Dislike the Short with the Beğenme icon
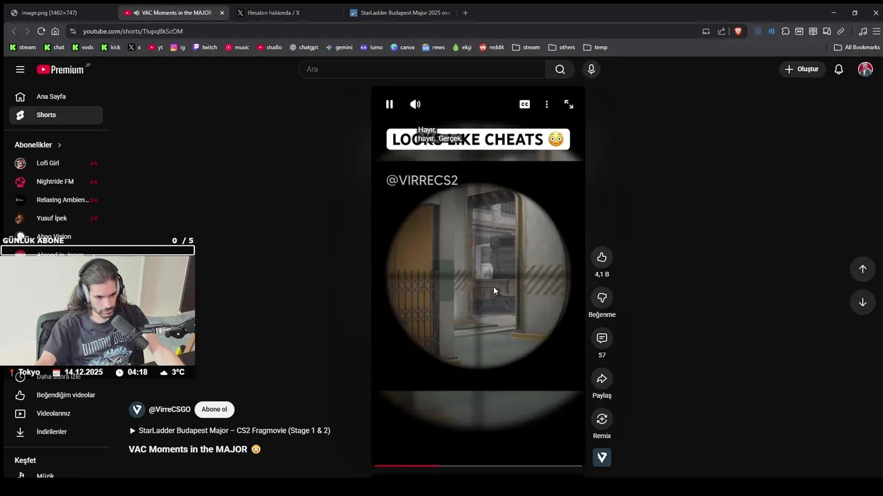Image resolution: width=883 pixels, height=496 pixels. [602, 298]
